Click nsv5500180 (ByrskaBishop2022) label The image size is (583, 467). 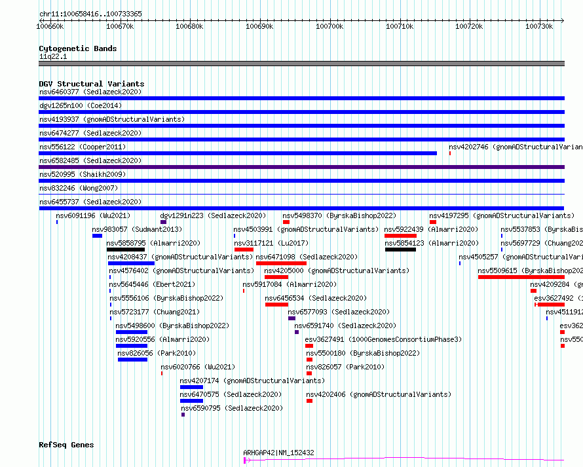click(x=363, y=353)
